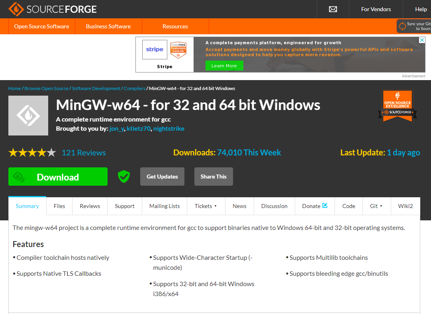Click the green shield checkmark icon

click(124, 177)
